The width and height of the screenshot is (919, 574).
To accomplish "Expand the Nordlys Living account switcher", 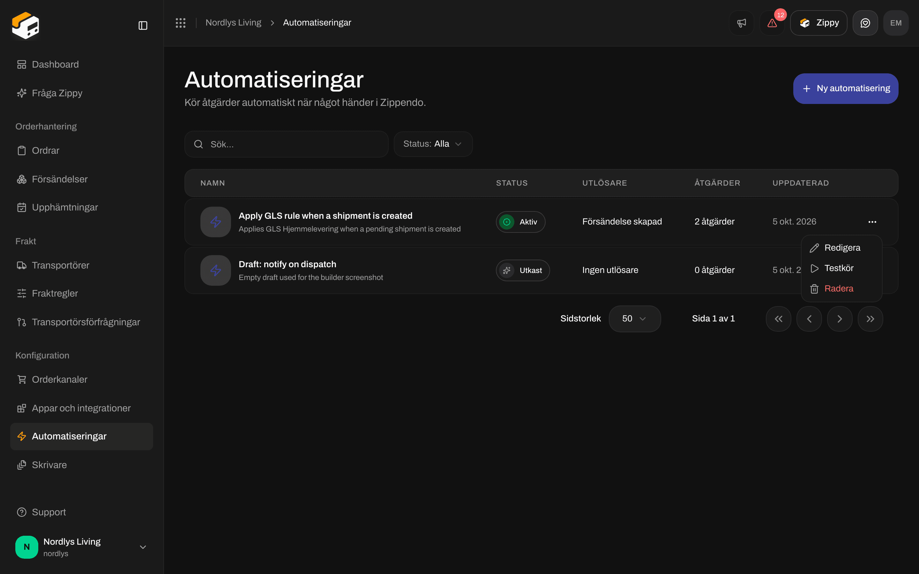I will [82, 547].
